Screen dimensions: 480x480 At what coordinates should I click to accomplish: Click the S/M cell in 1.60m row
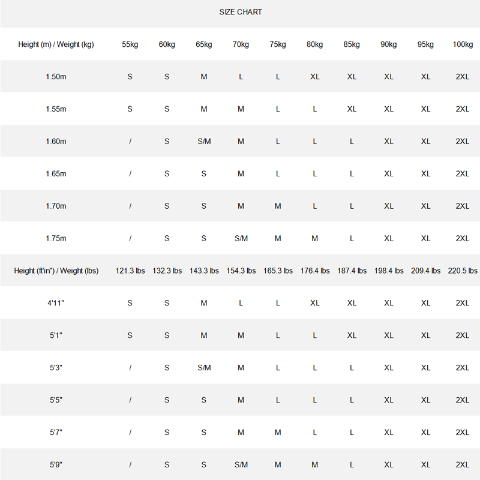(x=204, y=142)
